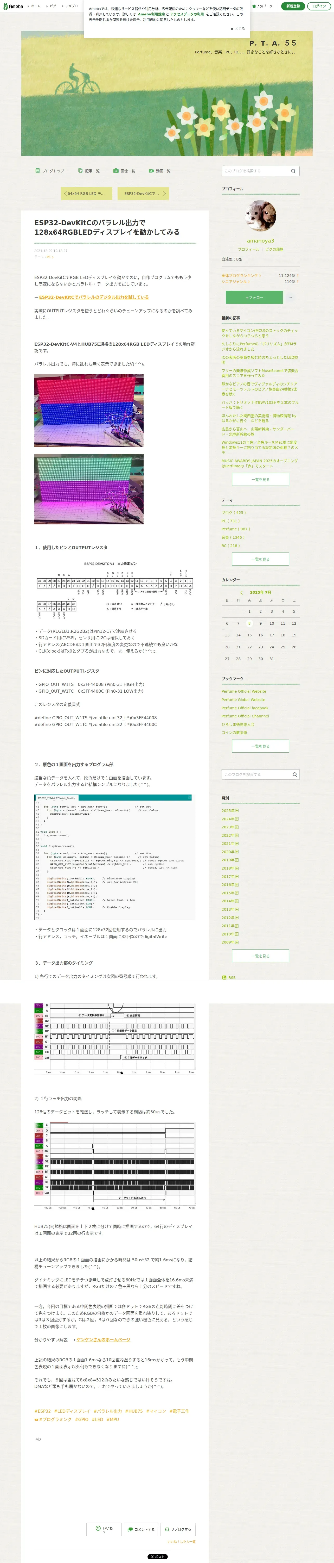This screenshot has height=1563, width=334.
Task: Open the 動画一覧 tab
Action: pyautogui.click(x=160, y=171)
